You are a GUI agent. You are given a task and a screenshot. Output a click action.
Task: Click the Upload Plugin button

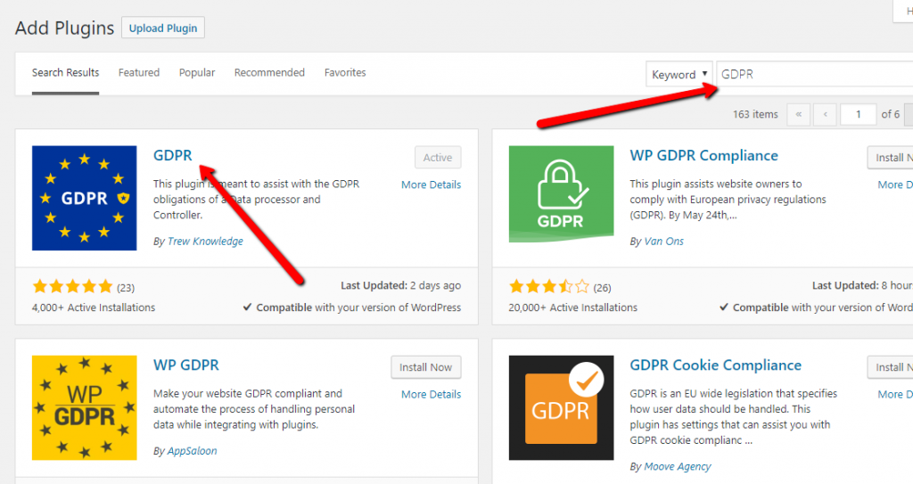click(x=163, y=28)
